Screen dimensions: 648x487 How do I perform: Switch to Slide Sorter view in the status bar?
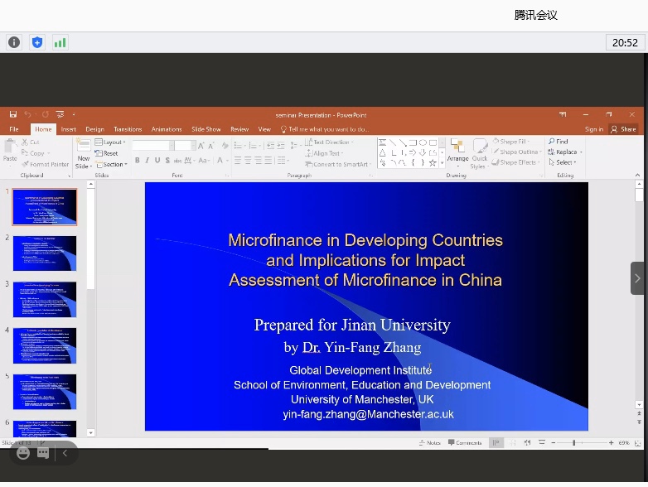(513, 442)
